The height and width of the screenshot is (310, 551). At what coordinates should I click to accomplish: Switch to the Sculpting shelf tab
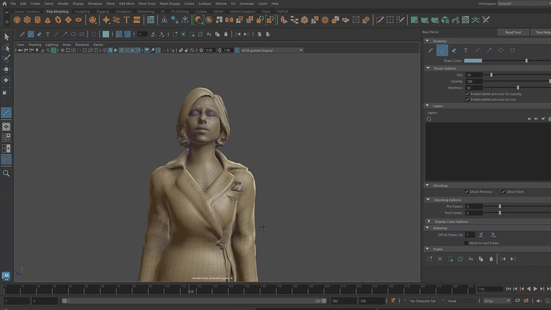pos(82,12)
